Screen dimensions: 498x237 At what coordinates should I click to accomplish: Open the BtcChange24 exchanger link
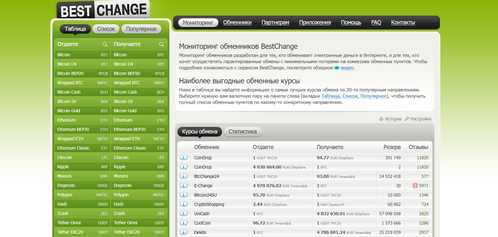(207, 176)
